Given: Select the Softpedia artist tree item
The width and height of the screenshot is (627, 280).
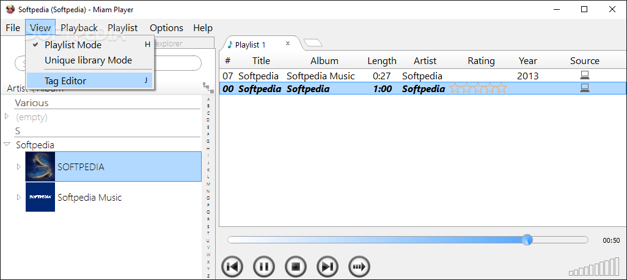Looking at the screenshot, I should [x=35, y=145].
